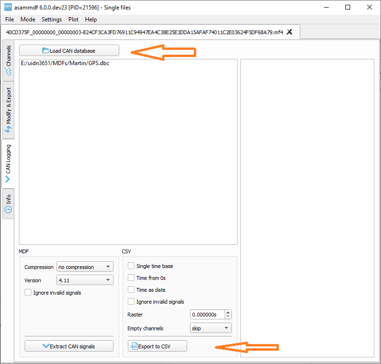The width and height of the screenshot is (381, 364).
Task: Check Ignore invalid signals under MDF
Action: [x=27, y=292]
